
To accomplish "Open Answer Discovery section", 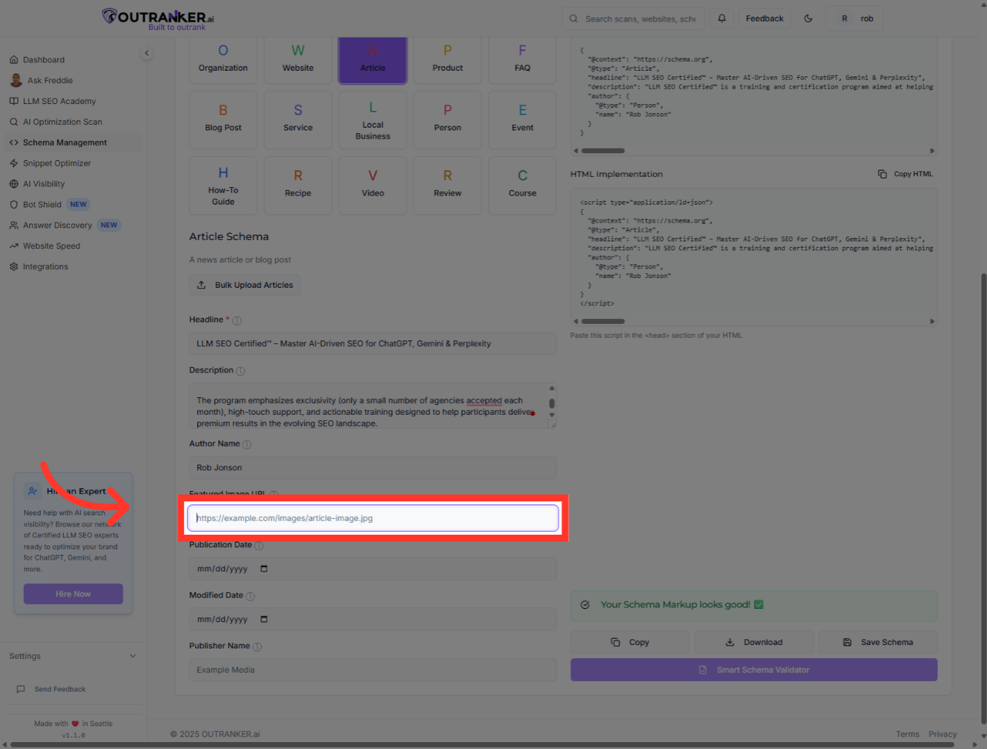I will coord(72,225).
